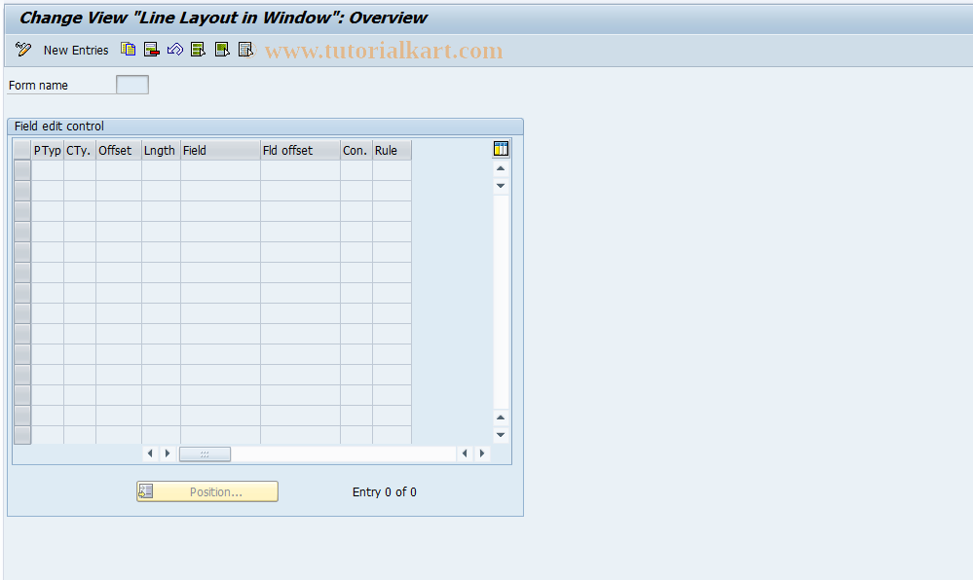Click the Select All icon

(199, 50)
